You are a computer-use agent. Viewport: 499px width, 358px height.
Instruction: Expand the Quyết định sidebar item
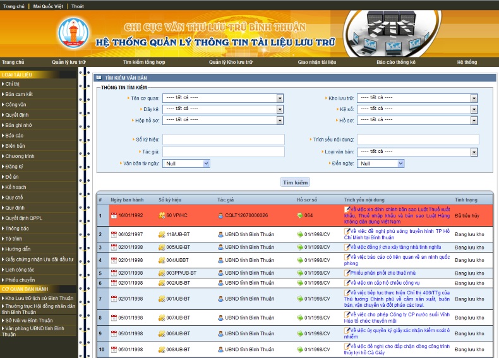click(x=17, y=115)
